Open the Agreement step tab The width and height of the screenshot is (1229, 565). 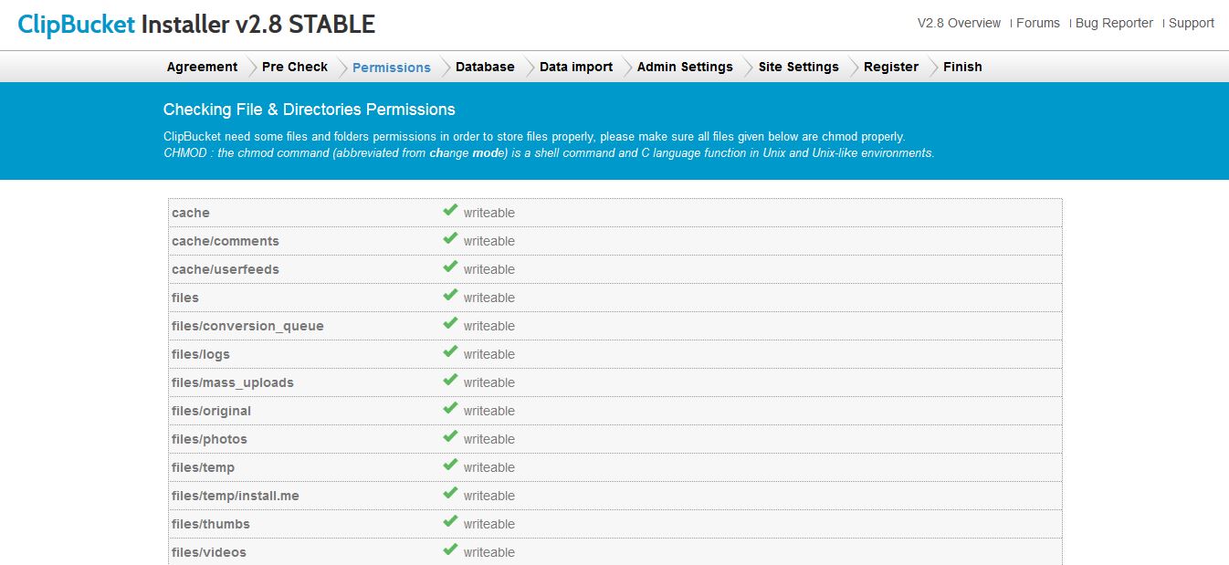pos(202,67)
